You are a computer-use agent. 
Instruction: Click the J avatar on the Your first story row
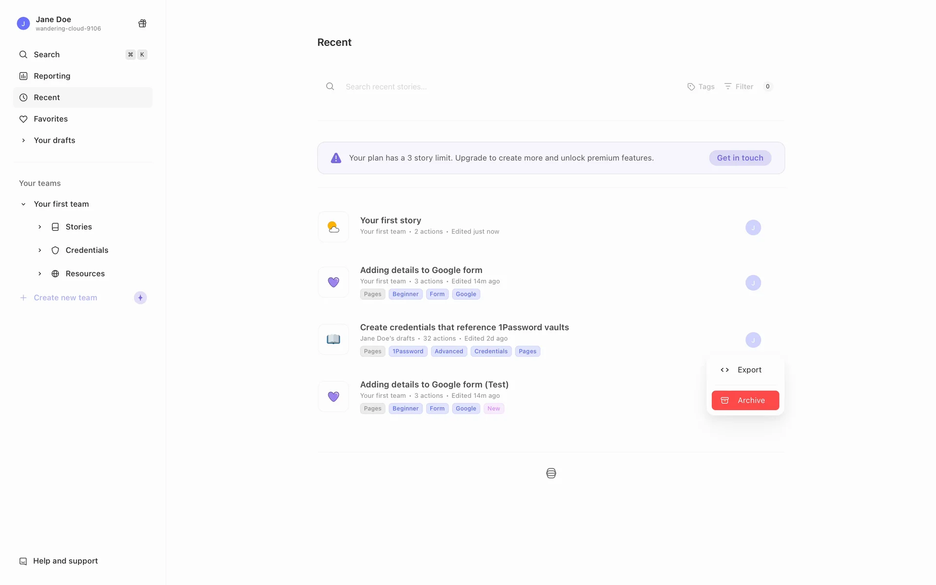pos(753,228)
